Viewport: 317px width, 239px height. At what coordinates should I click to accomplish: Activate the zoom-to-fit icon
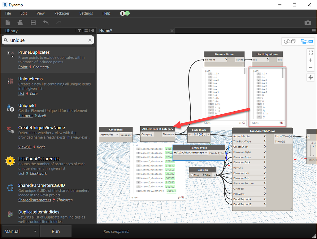point(311,52)
